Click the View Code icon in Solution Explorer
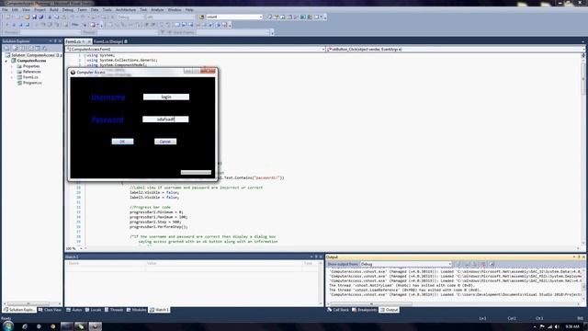The height and width of the screenshot is (331, 588). [x=30, y=48]
